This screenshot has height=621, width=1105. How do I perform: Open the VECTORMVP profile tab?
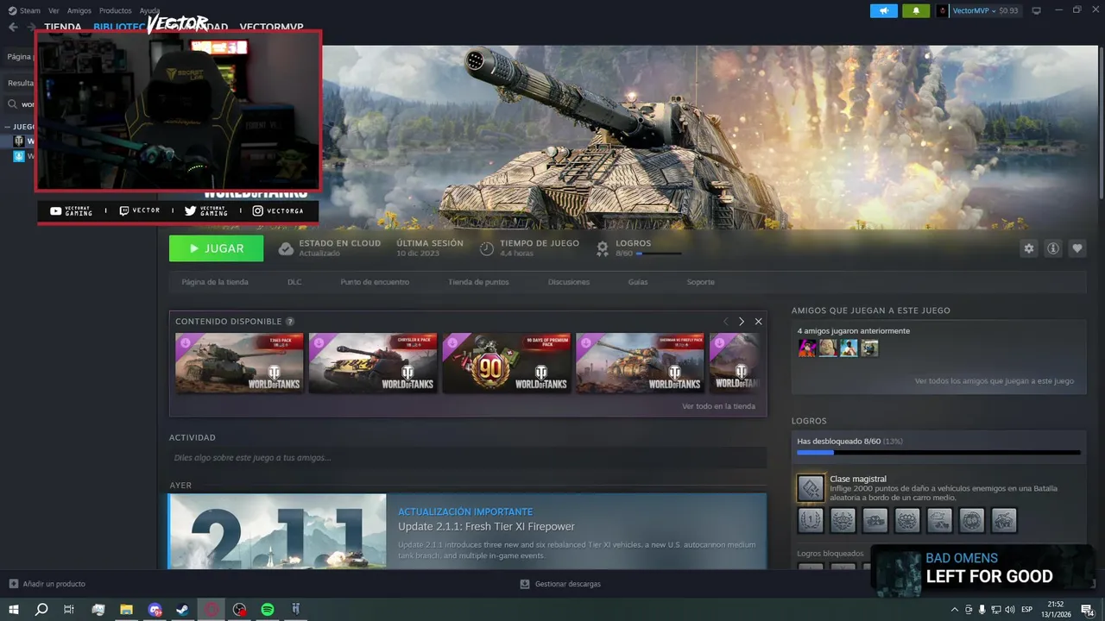click(x=271, y=27)
